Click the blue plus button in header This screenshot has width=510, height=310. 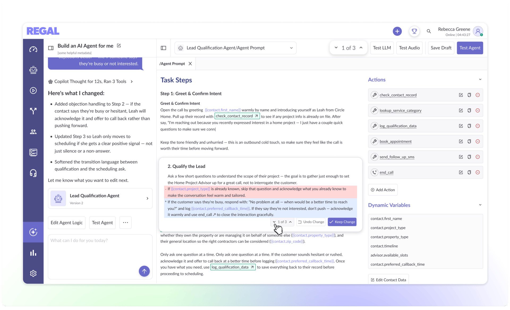tap(397, 31)
